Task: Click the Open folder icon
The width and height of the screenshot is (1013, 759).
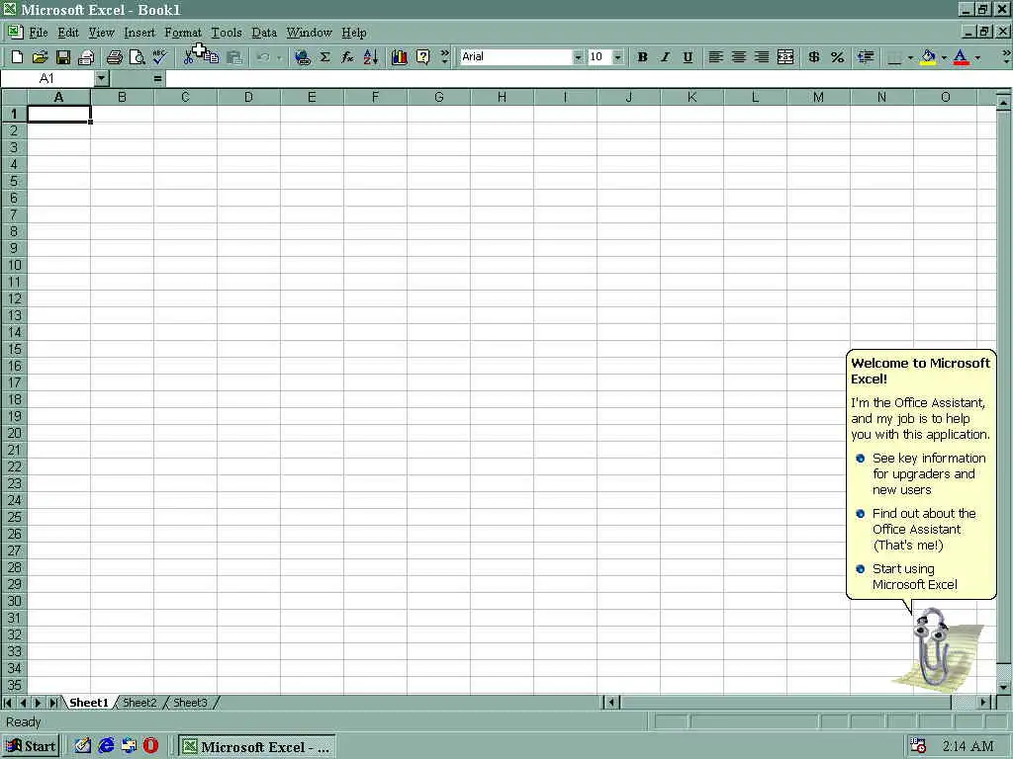Action: click(40, 57)
